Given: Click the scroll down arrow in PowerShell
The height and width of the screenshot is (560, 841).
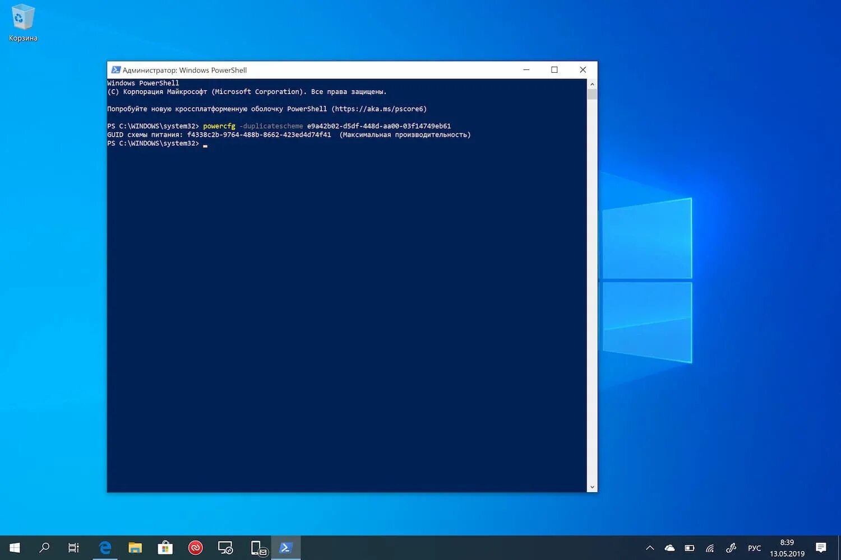Looking at the screenshot, I should [x=592, y=487].
